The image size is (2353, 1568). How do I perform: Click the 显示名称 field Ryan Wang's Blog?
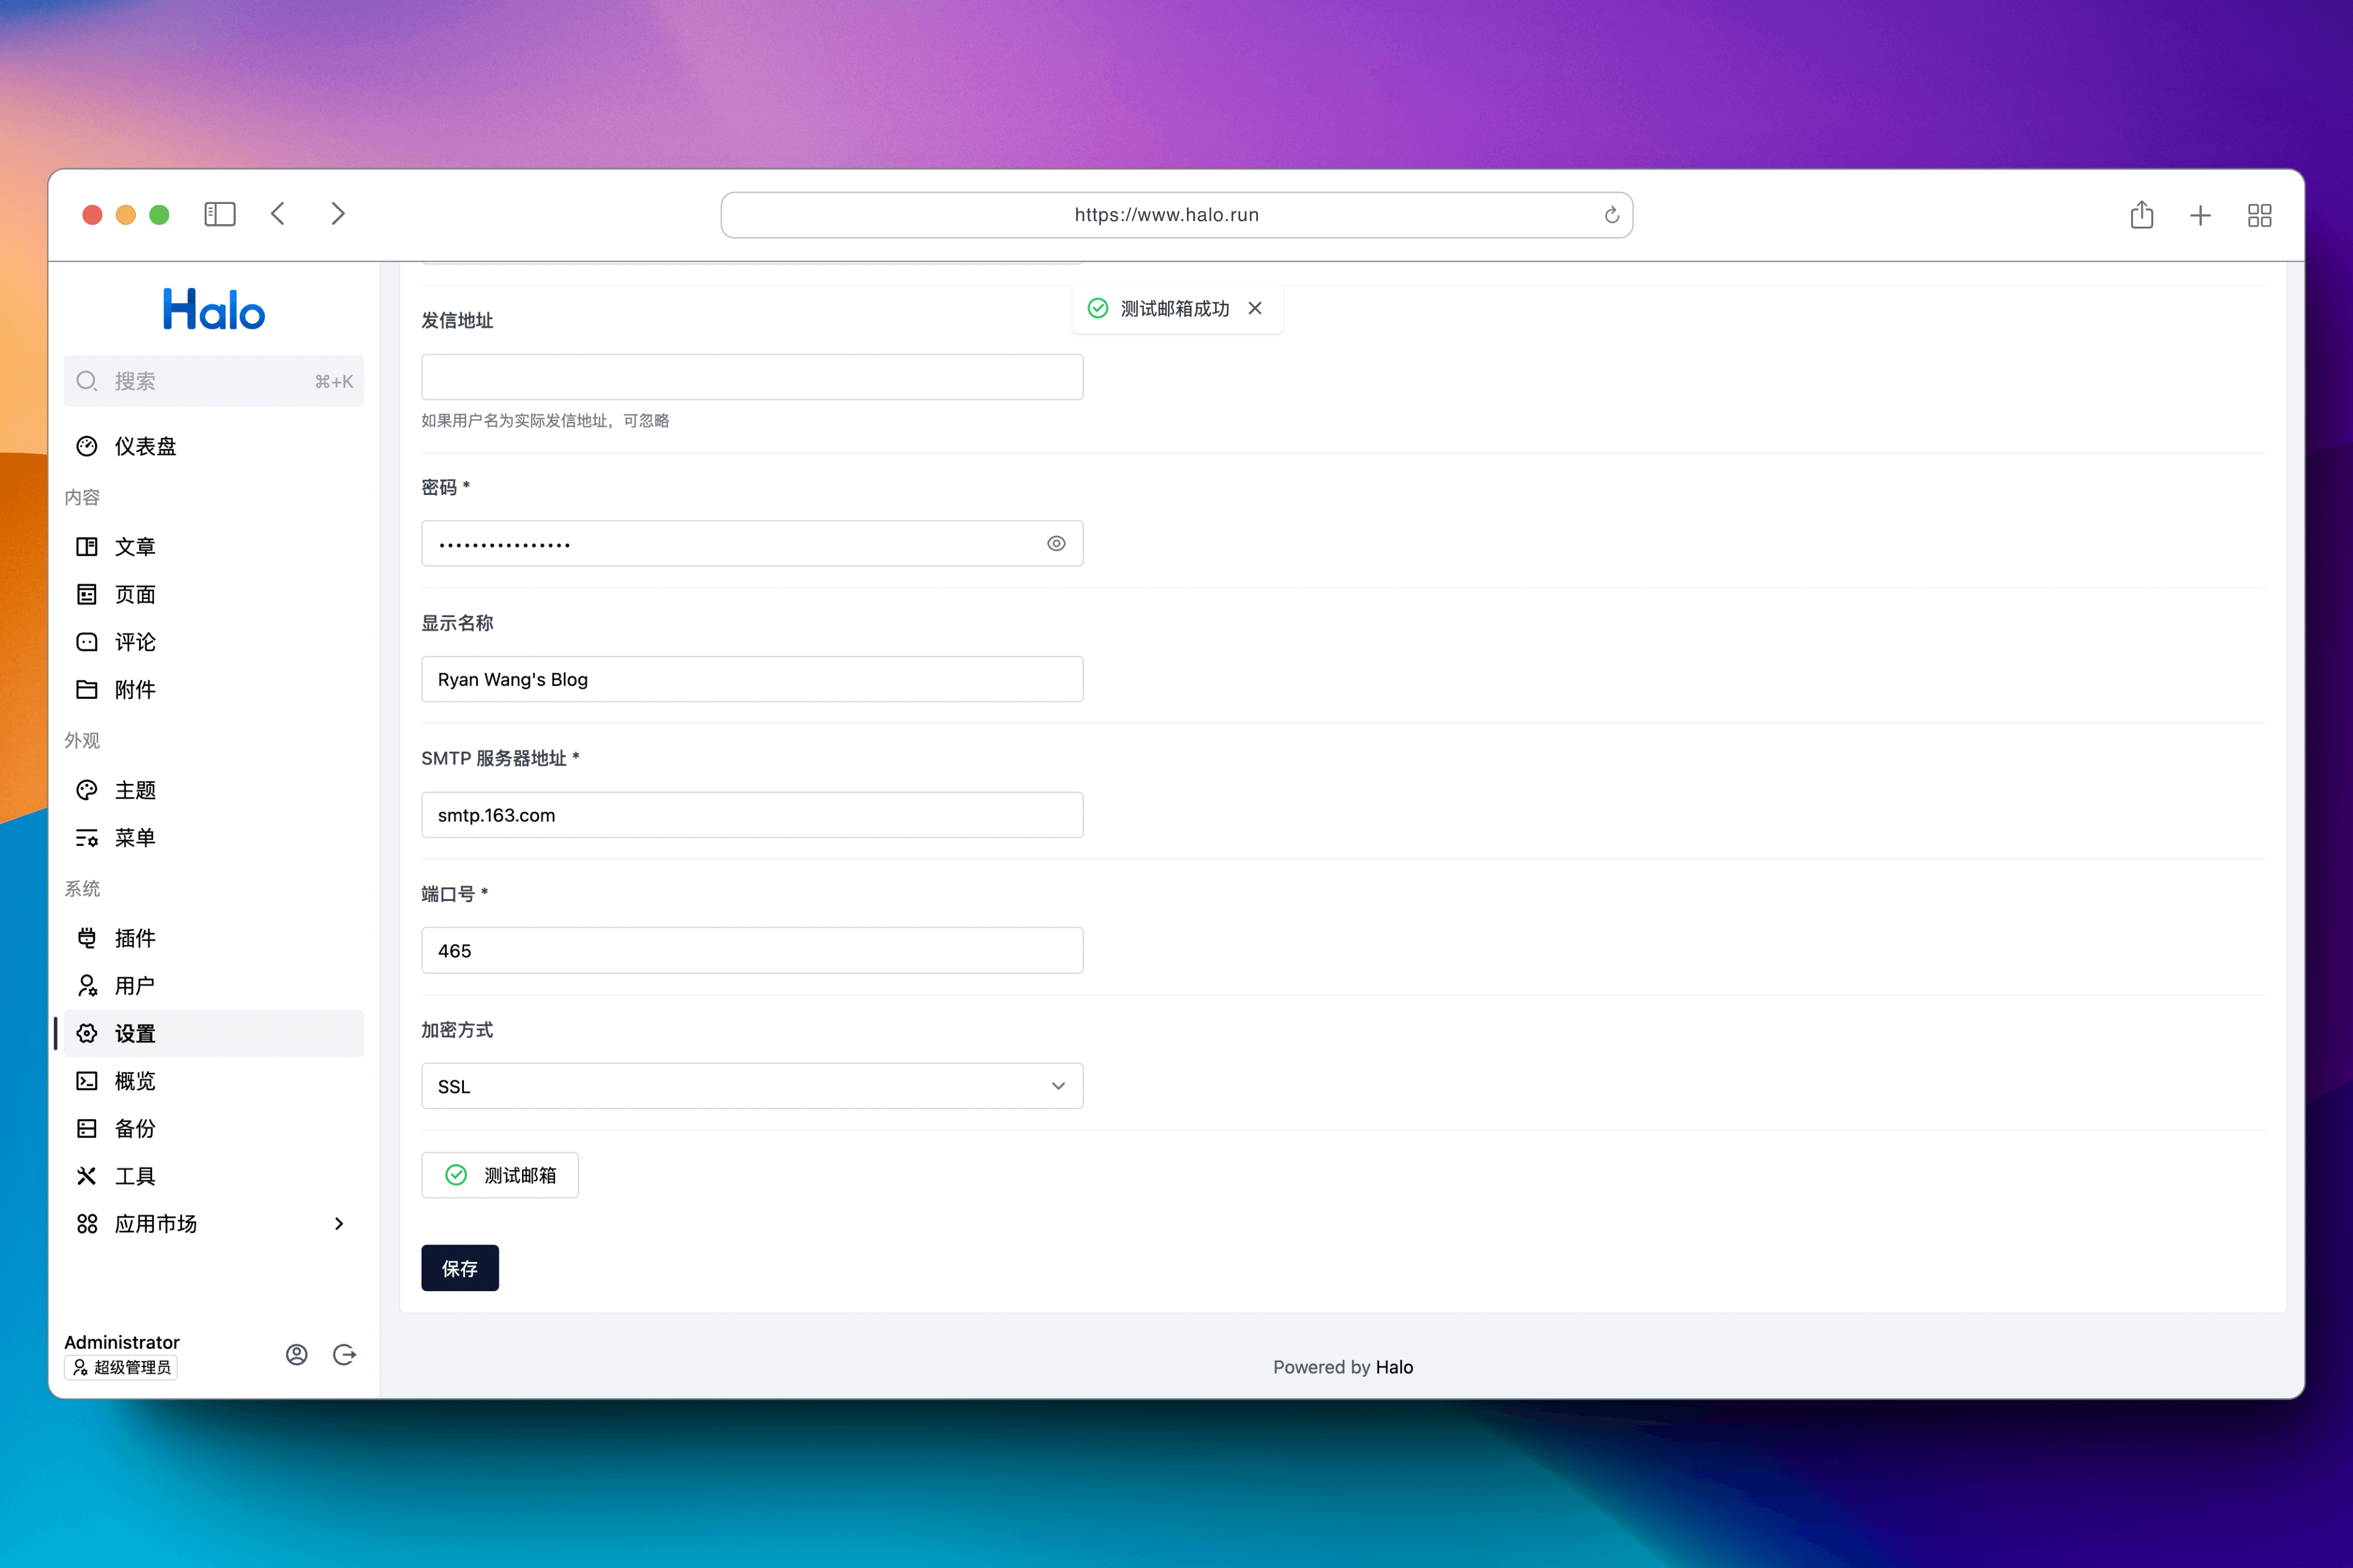751,679
